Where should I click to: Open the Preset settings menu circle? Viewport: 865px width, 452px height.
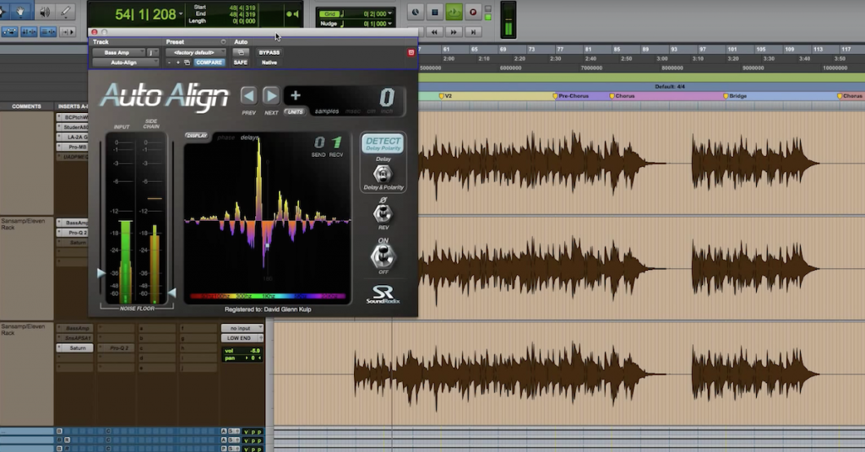(x=223, y=42)
